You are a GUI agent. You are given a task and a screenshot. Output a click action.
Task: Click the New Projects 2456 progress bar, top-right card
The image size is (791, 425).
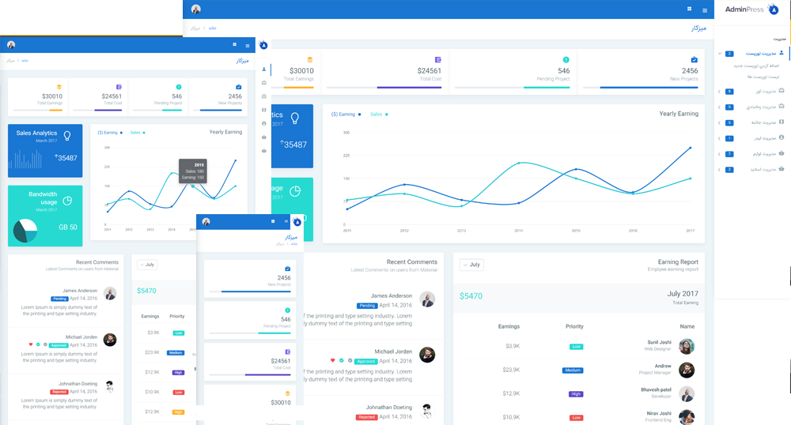[649, 87]
